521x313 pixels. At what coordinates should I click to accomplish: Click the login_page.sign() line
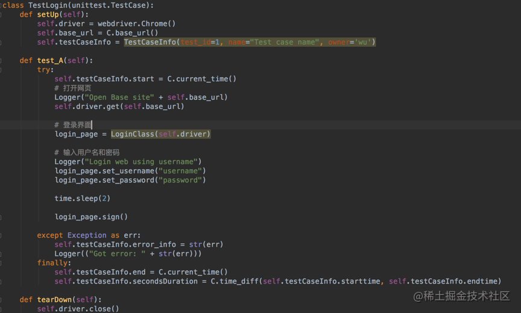90,217
